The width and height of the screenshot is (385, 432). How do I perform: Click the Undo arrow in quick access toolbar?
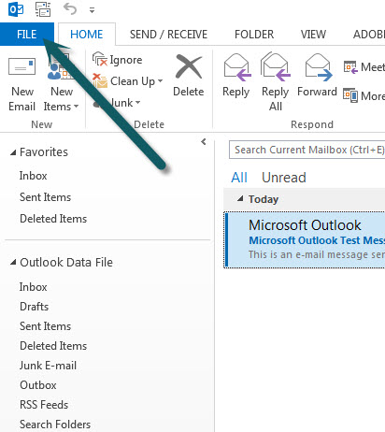click(x=70, y=8)
